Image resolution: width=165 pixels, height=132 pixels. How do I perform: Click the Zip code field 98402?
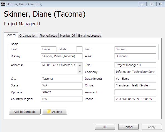click(x=62, y=92)
